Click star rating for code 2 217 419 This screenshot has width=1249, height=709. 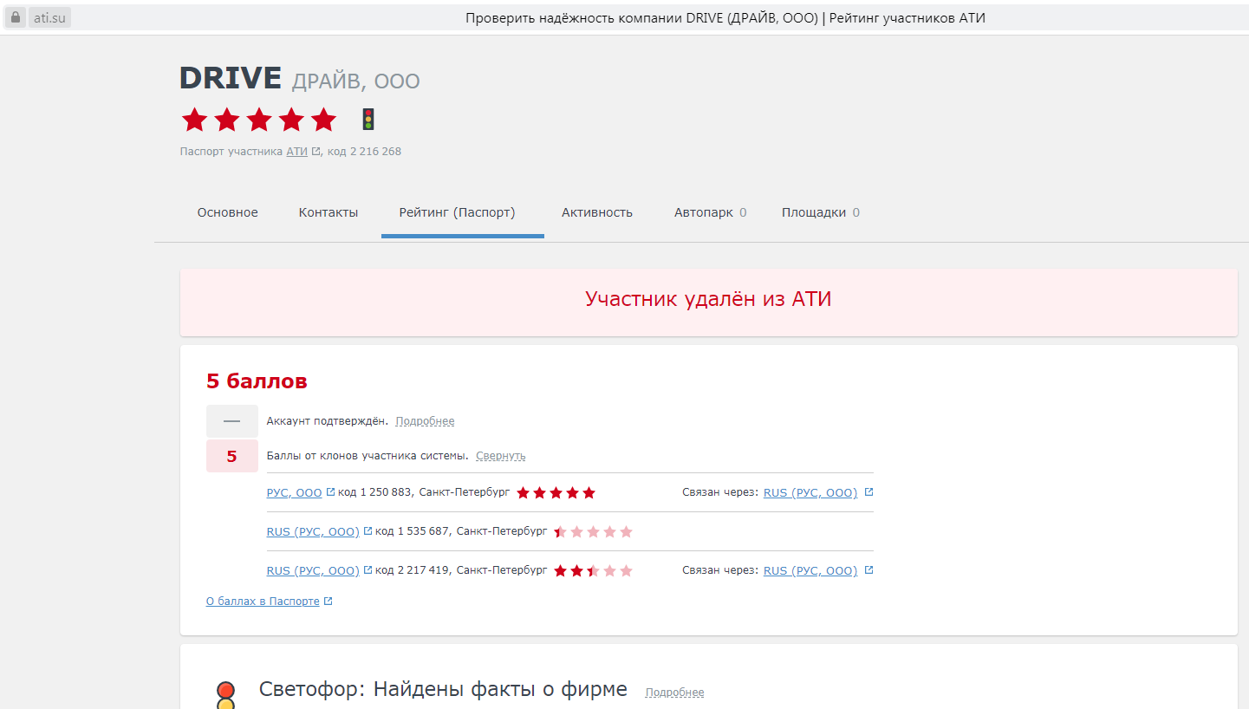594,571
